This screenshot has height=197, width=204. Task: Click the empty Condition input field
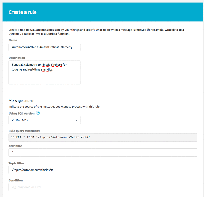[103, 187]
